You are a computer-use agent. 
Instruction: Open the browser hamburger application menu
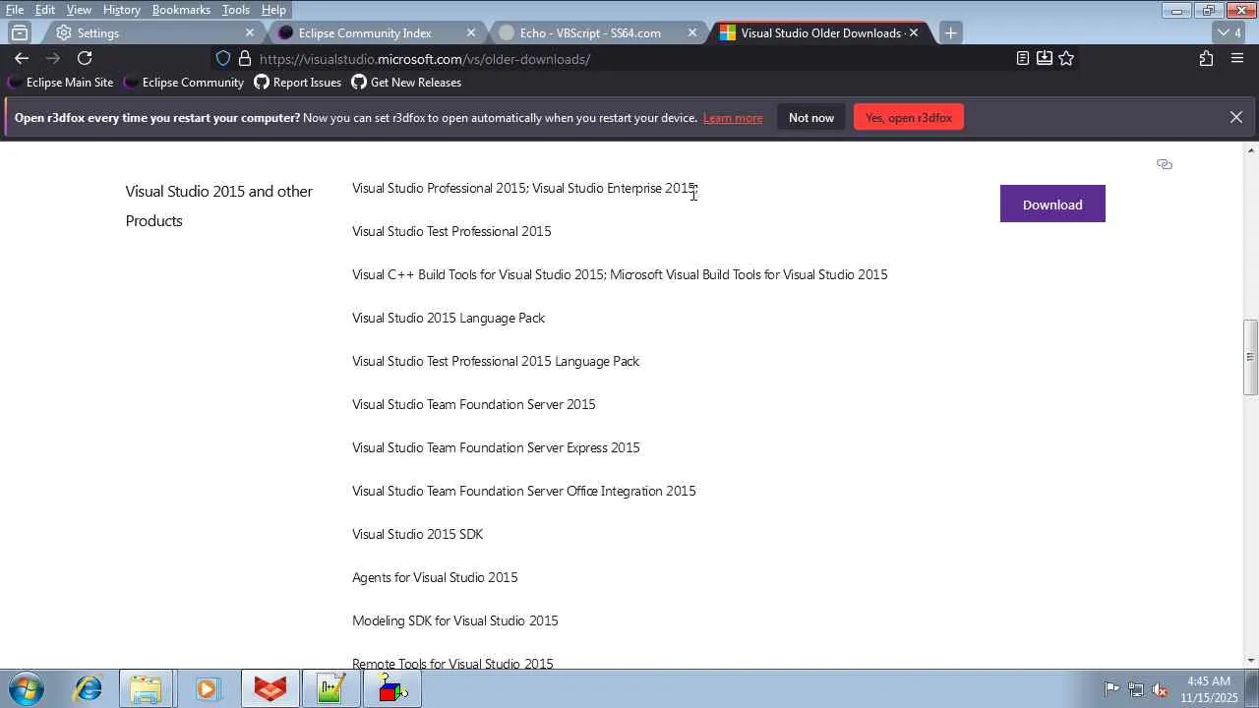[x=1237, y=59]
